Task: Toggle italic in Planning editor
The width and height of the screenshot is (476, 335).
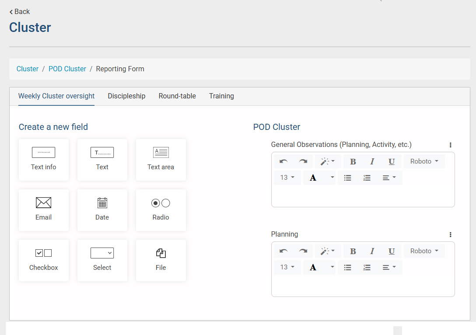Action: click(x=372, y=251)
